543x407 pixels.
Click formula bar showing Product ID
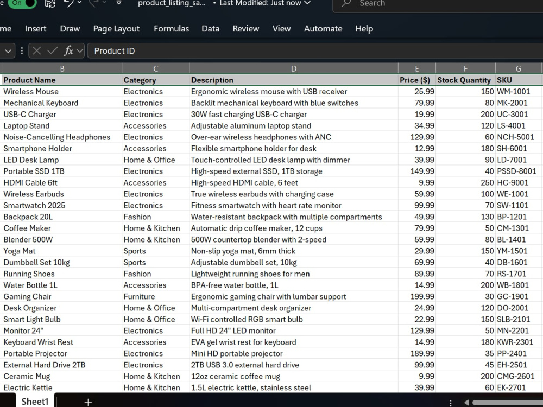(315, 51)
